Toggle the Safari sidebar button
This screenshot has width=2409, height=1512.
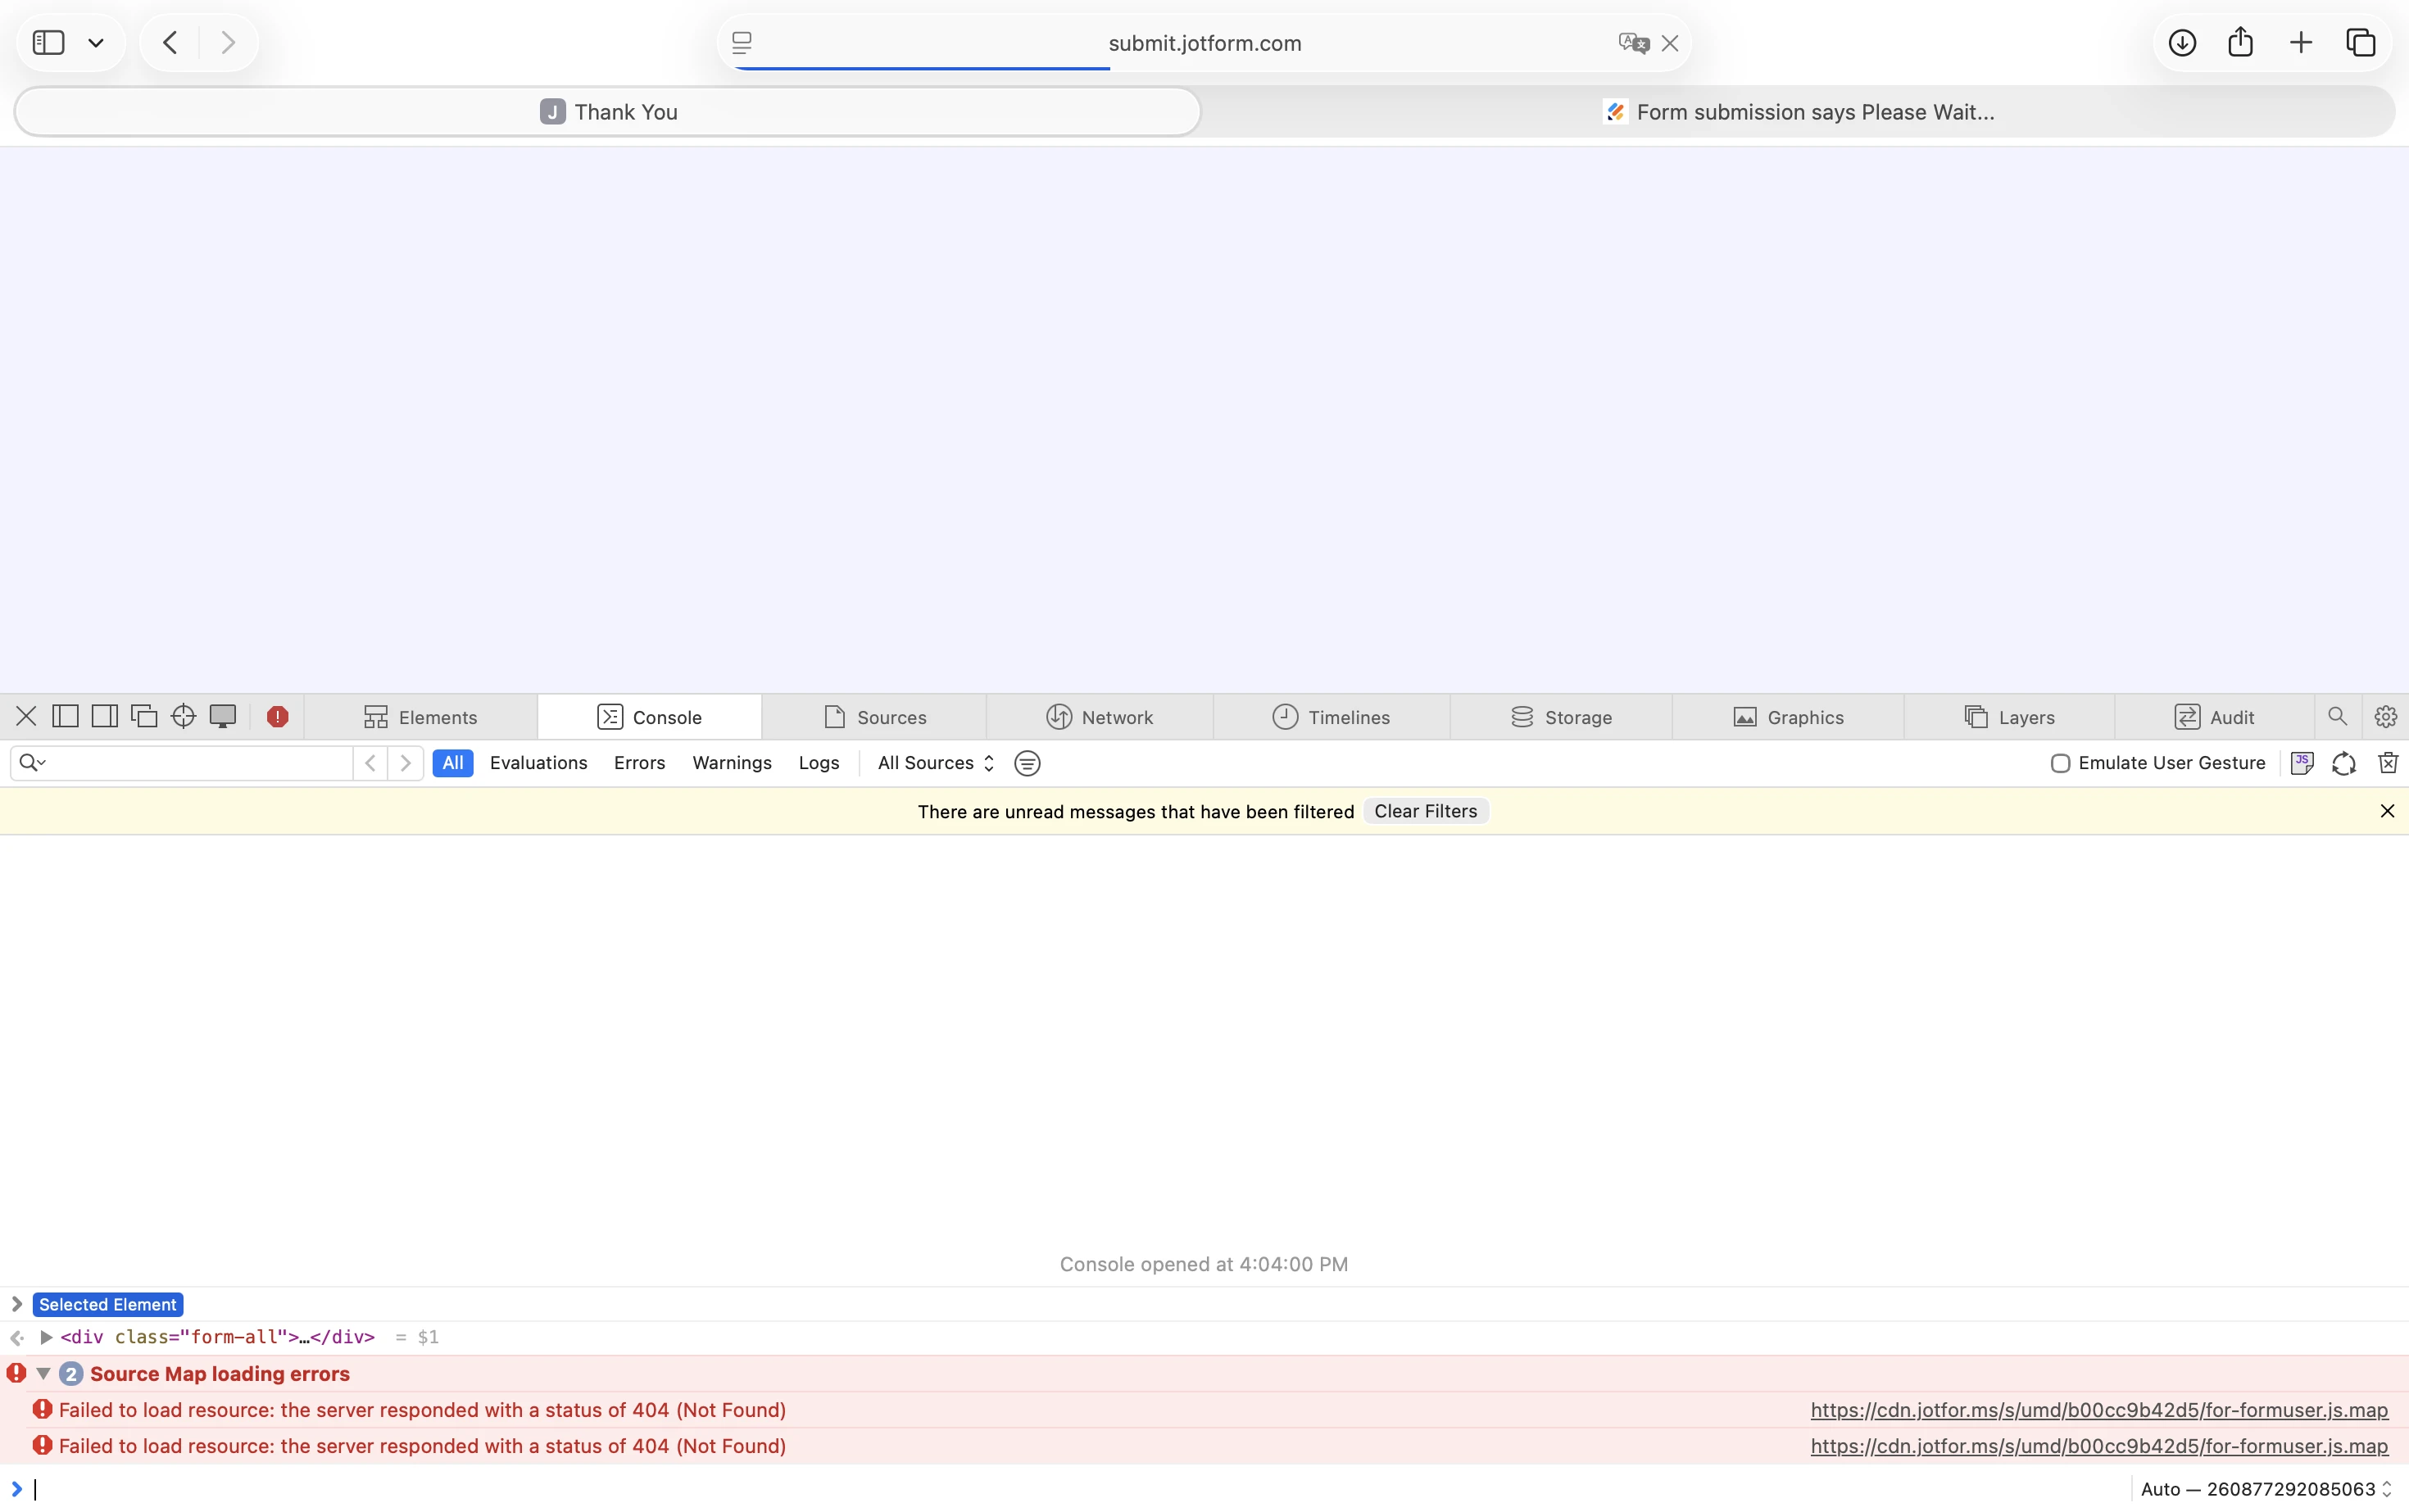click(48, 42)
